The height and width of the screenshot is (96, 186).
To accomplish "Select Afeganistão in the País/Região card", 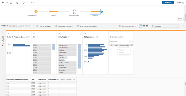I will 67,45.
